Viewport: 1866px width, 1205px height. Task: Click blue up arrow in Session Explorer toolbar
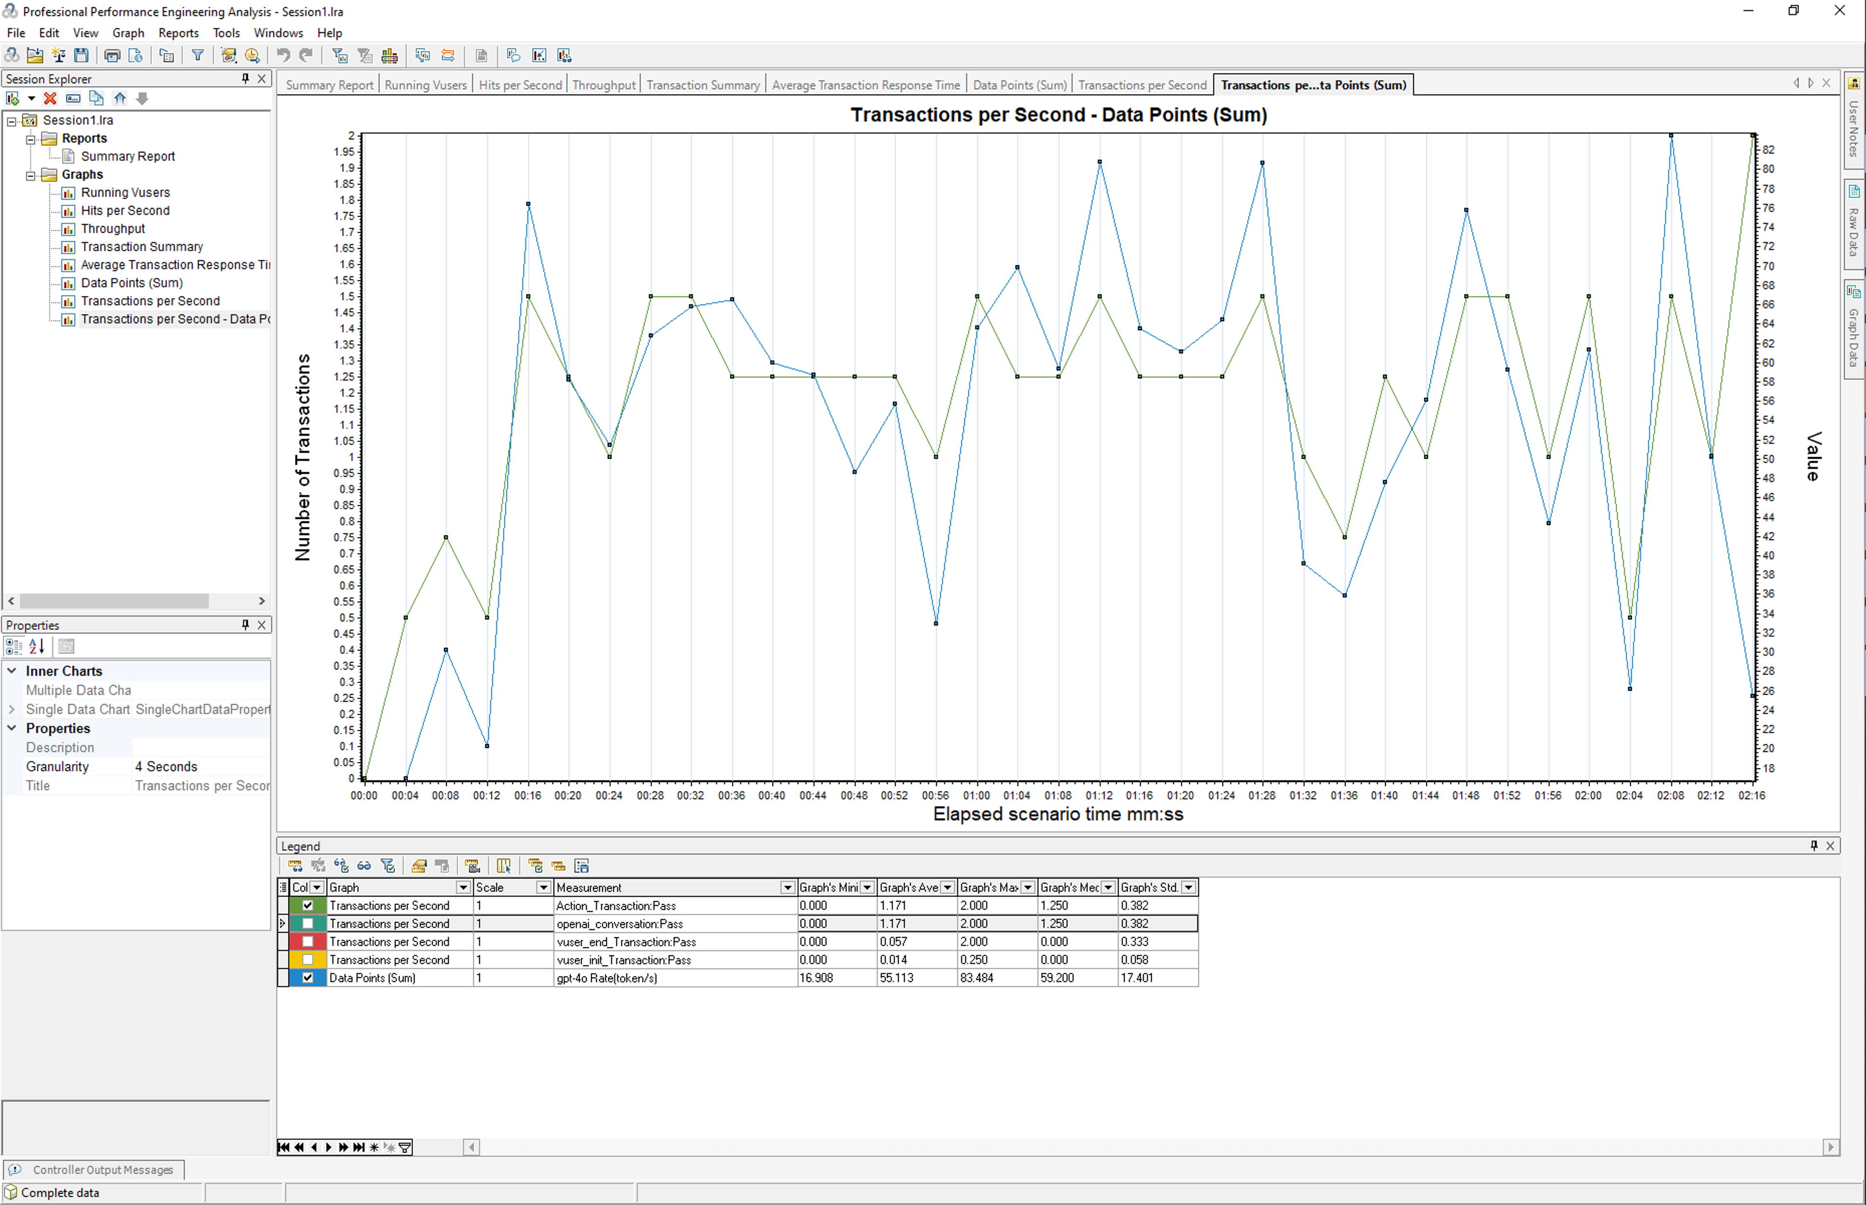[120, 98]
